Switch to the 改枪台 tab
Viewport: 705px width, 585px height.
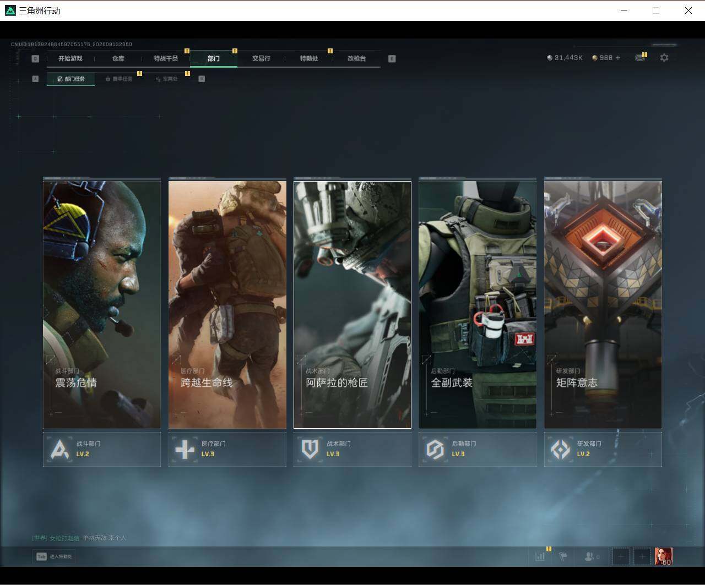pos(356,58)
